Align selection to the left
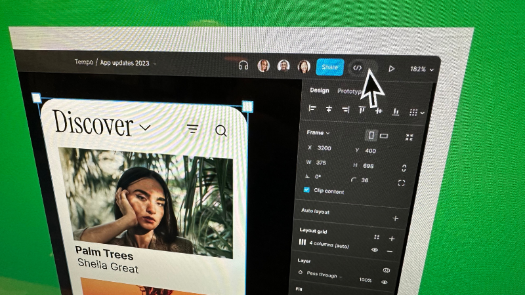The height and width of the screenshot is (295, 525). [312, 108]
